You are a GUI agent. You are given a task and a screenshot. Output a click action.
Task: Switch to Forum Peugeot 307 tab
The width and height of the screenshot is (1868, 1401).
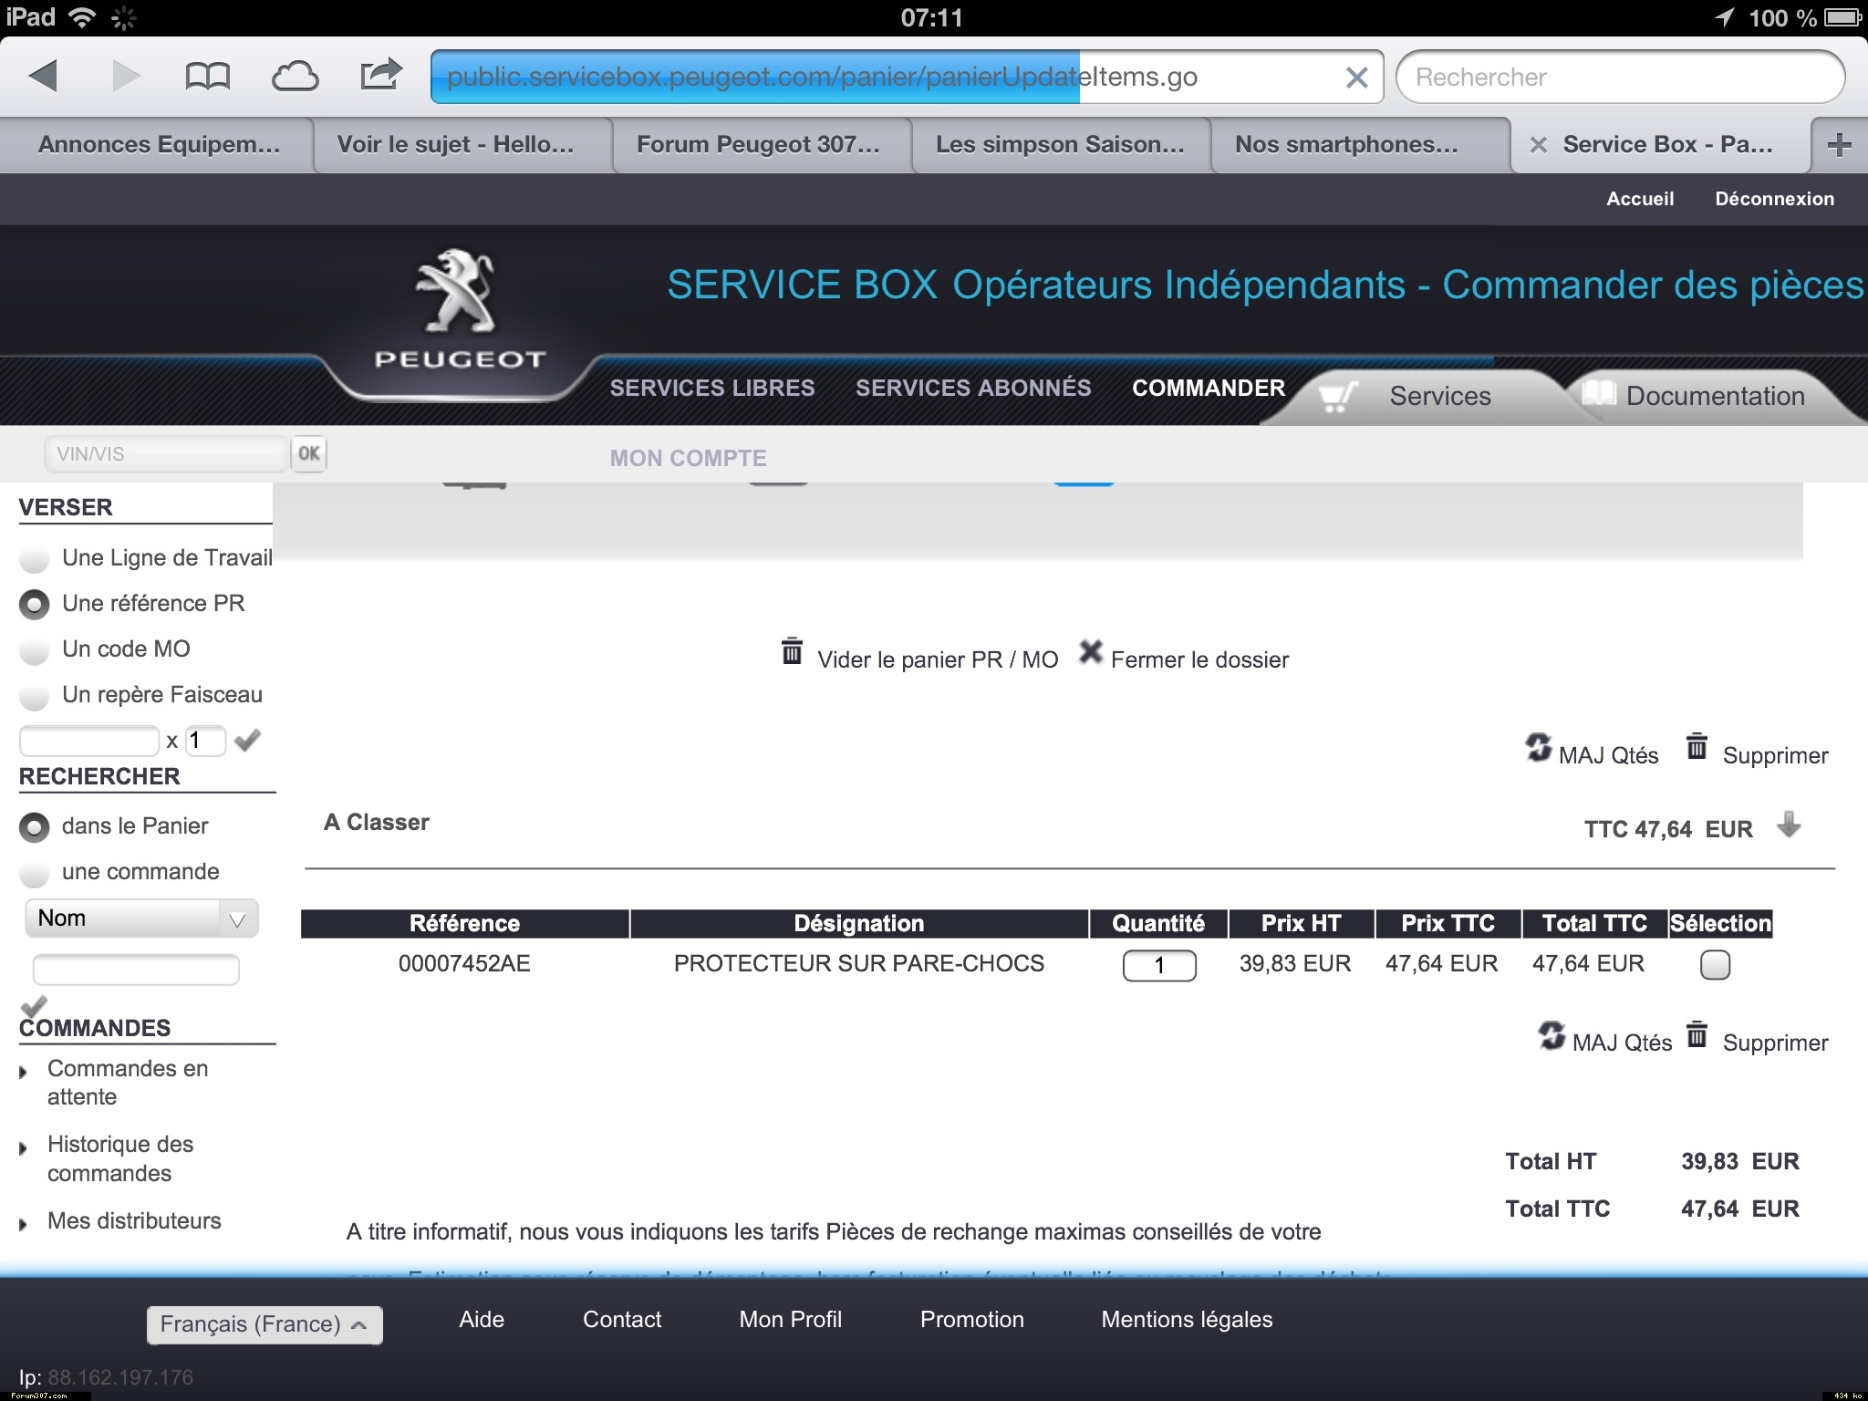[x=758, y=145]
